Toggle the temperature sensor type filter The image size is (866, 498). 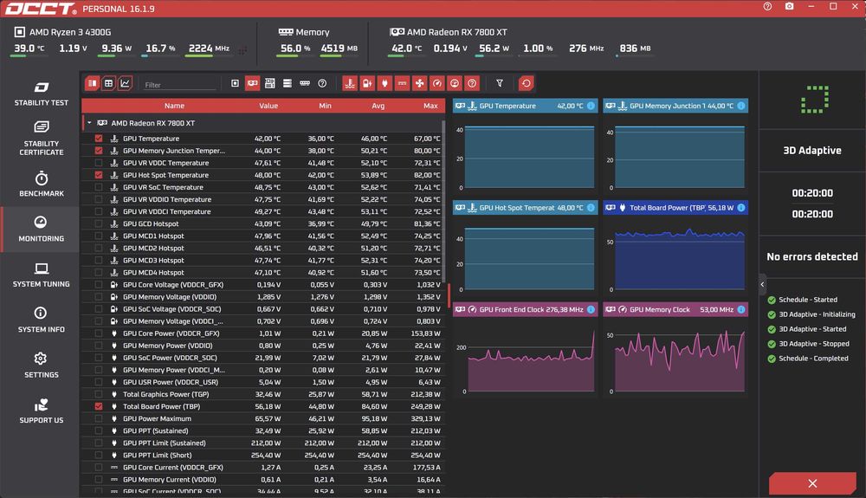click(350, 83)
